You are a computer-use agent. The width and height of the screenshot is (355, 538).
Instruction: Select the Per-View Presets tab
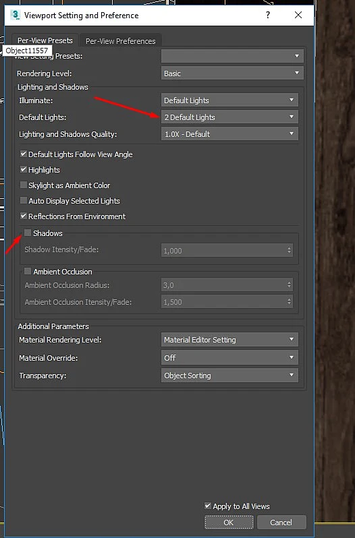pos(45,40)
